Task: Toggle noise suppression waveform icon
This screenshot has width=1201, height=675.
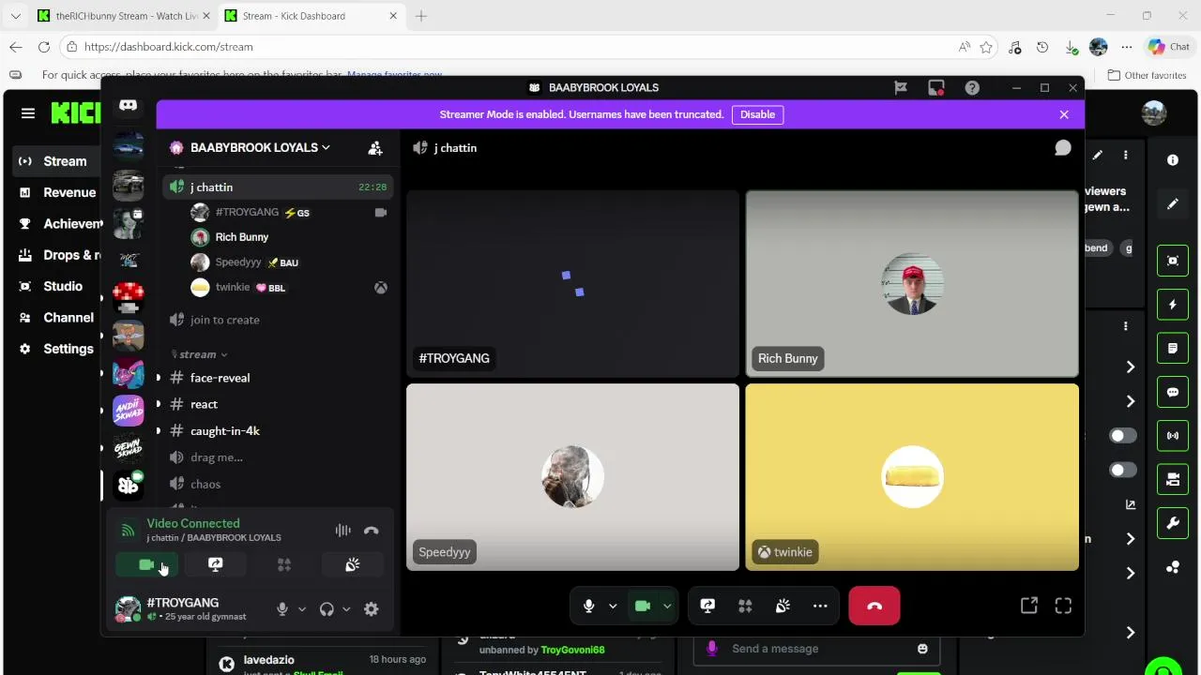Action: [343, 531]
